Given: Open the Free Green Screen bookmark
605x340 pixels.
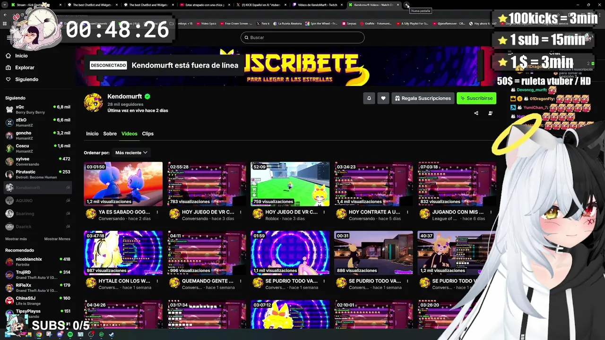Looking at the screenshot, I should pyautogui.click(x=236, y=23).
